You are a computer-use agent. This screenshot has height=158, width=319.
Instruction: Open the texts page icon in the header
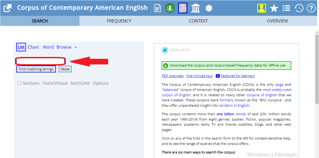183,8
